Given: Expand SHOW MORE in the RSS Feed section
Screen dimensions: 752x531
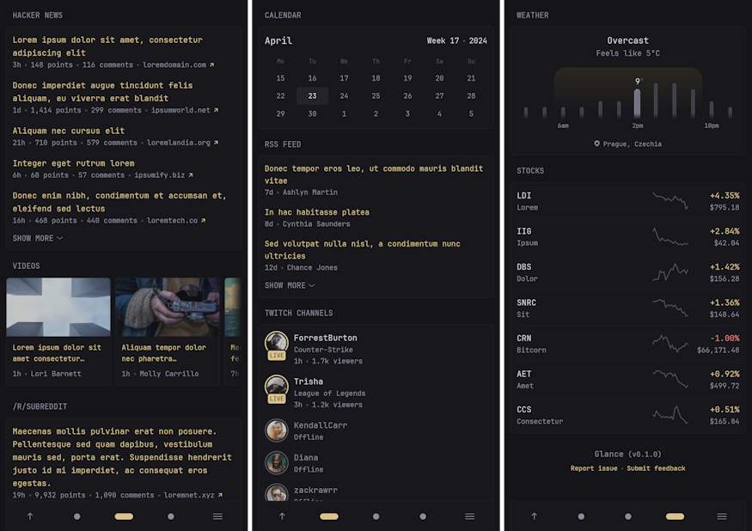Looking at the screenshot, I should [x=290, y=285].
